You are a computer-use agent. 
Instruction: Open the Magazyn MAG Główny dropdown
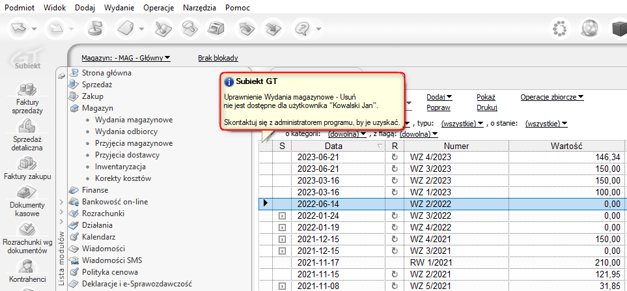click(126, 58)
